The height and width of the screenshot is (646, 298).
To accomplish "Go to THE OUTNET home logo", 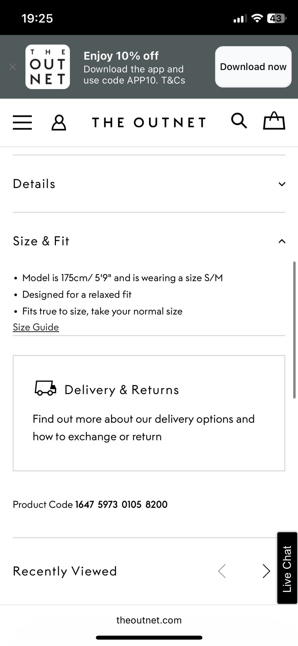I will point(149,122).
